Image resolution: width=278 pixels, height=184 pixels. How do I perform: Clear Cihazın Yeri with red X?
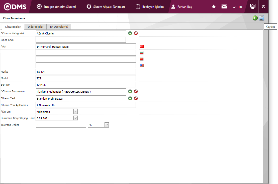(136, 98)
